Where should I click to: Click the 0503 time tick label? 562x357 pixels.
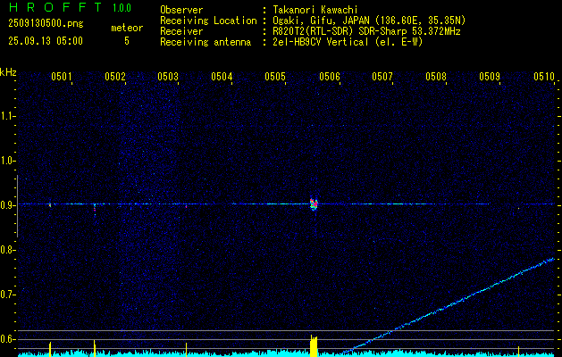pos(168,77)
